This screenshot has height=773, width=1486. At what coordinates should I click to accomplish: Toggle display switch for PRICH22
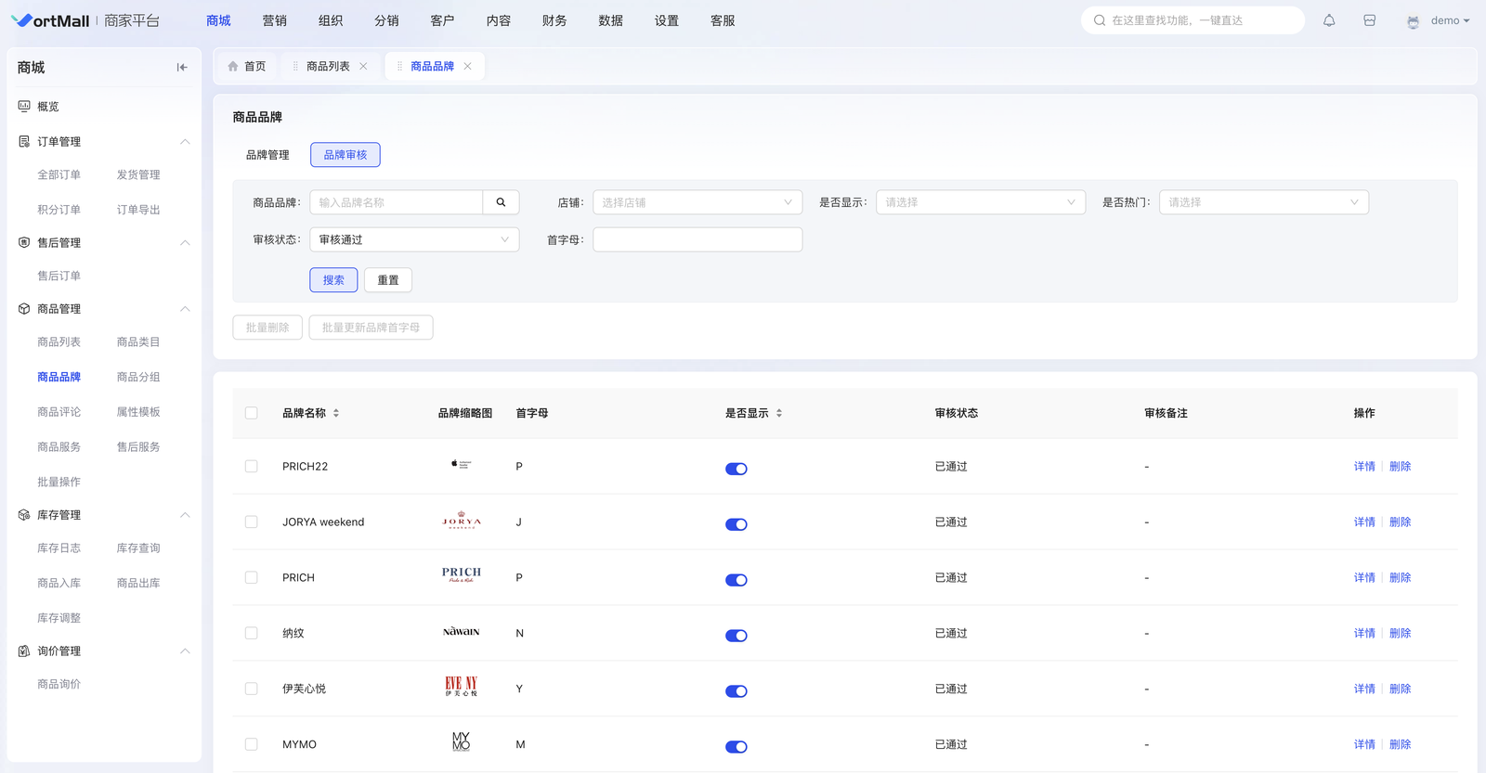pyautogui.click(x=736, y=469)
